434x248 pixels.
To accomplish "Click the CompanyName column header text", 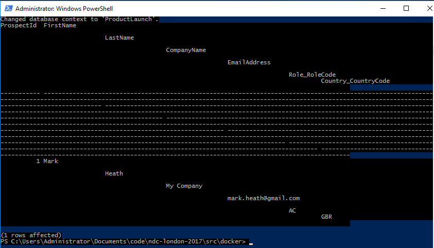I will tap(186, 50).
